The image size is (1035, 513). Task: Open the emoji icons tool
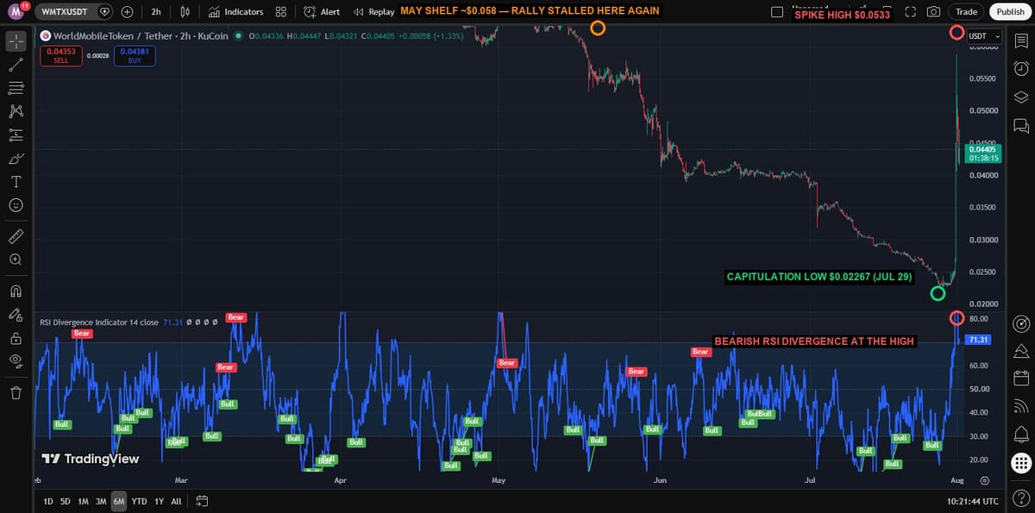16,205
